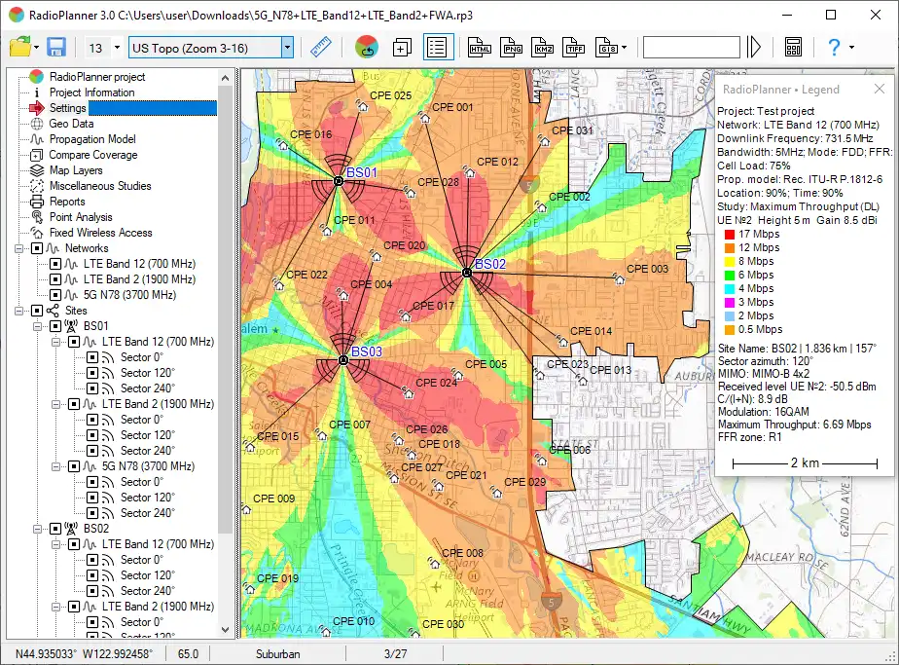Open Geo Data section

pos(71,124)
